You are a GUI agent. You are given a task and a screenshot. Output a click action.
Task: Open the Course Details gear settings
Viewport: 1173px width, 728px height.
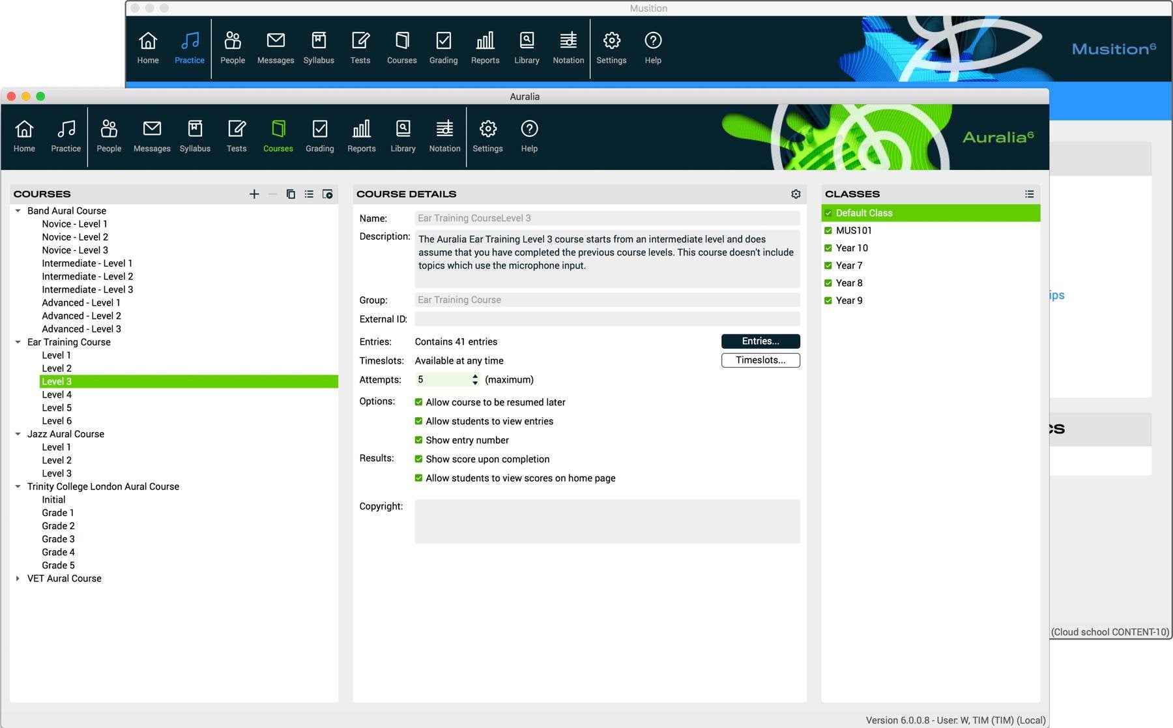pos(796,194)
